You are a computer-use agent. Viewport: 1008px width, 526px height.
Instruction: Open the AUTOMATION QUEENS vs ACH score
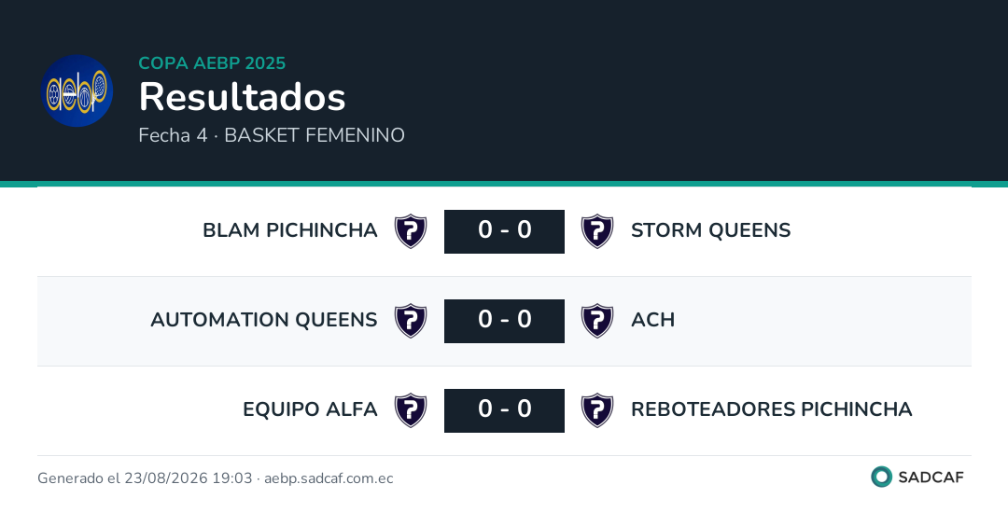point(504,321)
